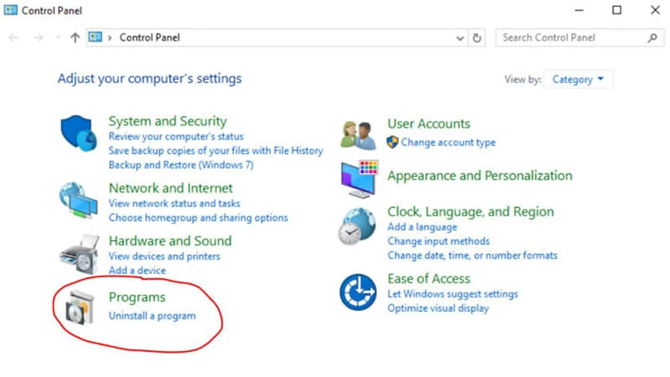Open the Add a language link
670x377 pixels.
422,226
